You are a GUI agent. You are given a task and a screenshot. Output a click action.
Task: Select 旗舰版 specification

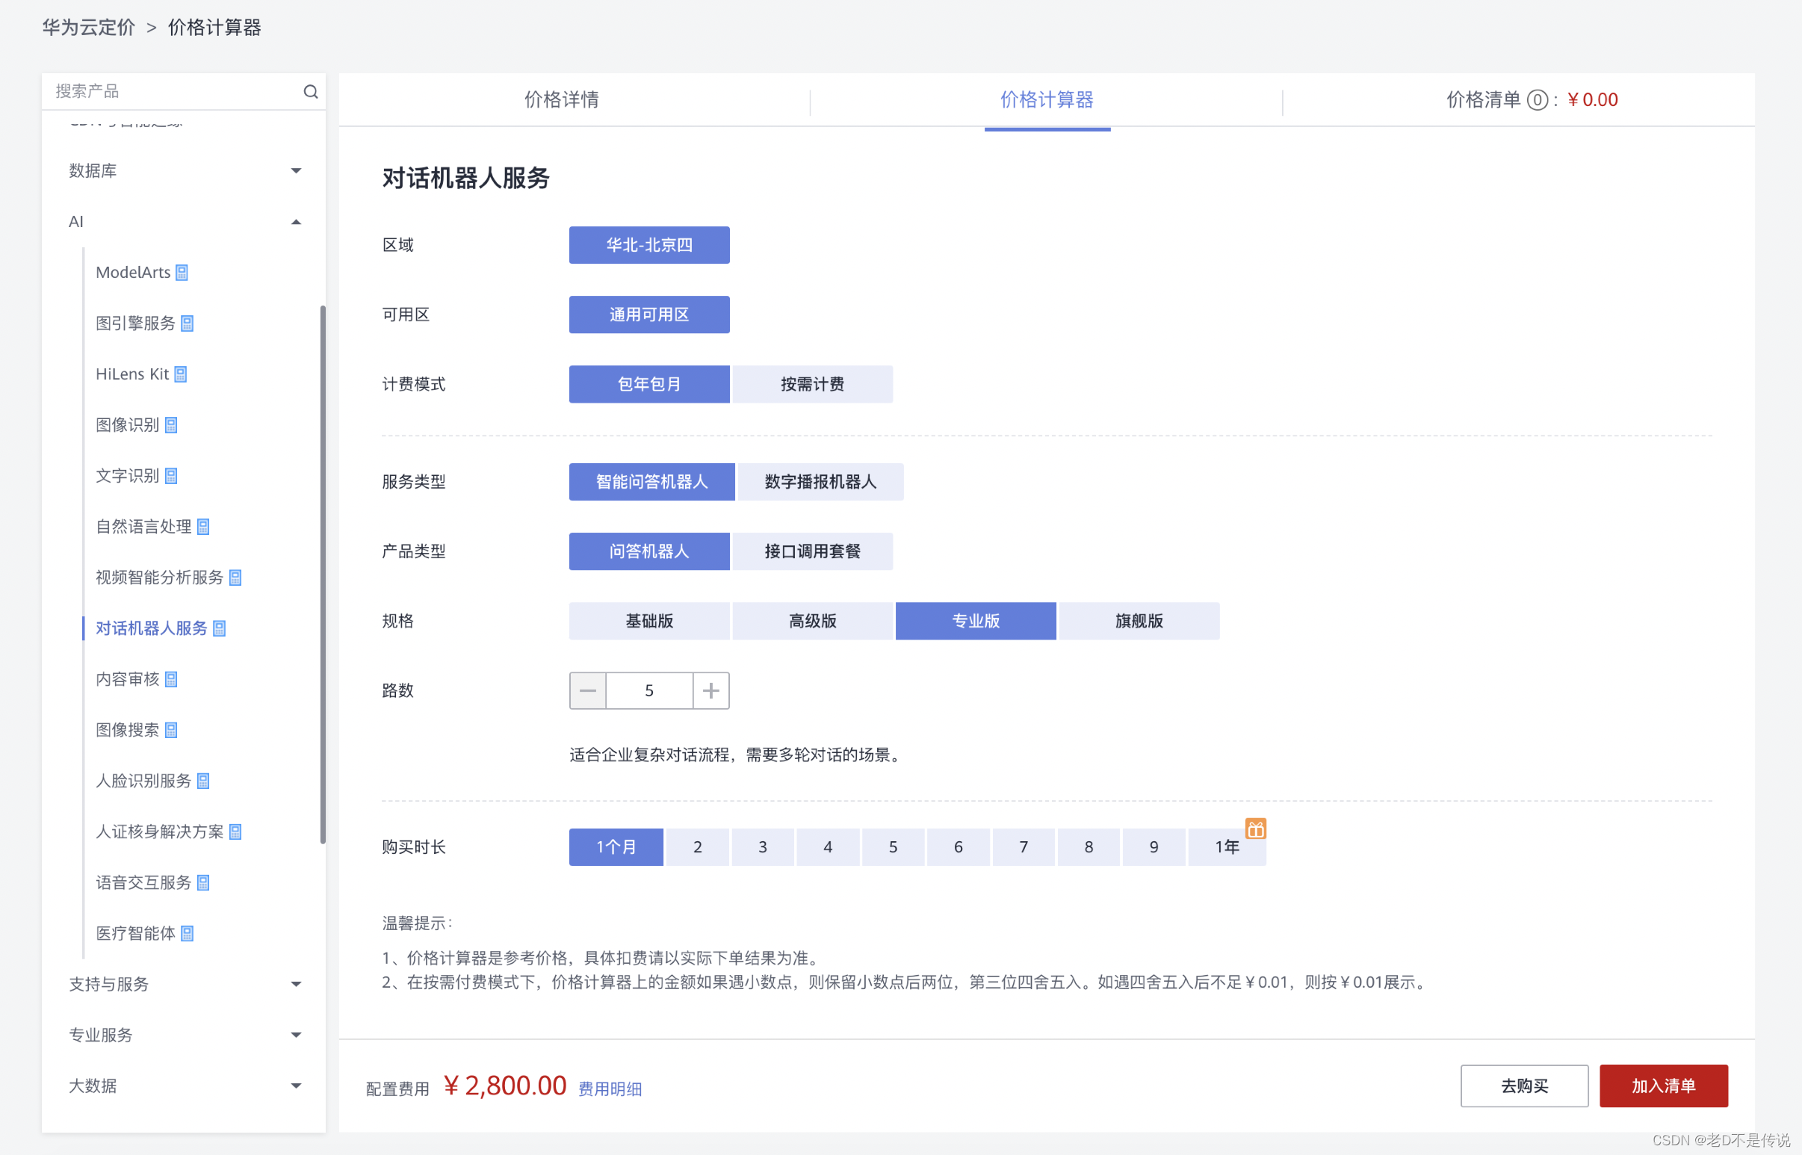click(1139, 622)
